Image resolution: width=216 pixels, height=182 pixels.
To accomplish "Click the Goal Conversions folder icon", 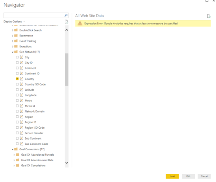I will tap(16, 149).
